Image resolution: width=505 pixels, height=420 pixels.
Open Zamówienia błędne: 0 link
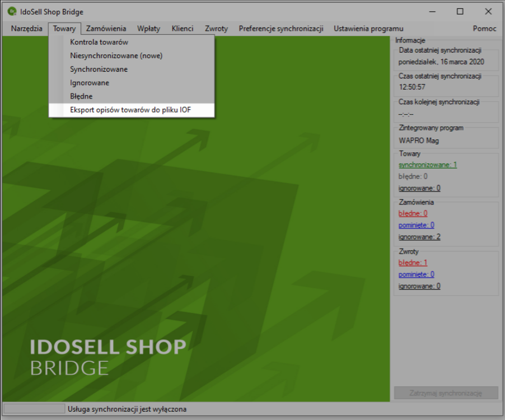point(413,213)
